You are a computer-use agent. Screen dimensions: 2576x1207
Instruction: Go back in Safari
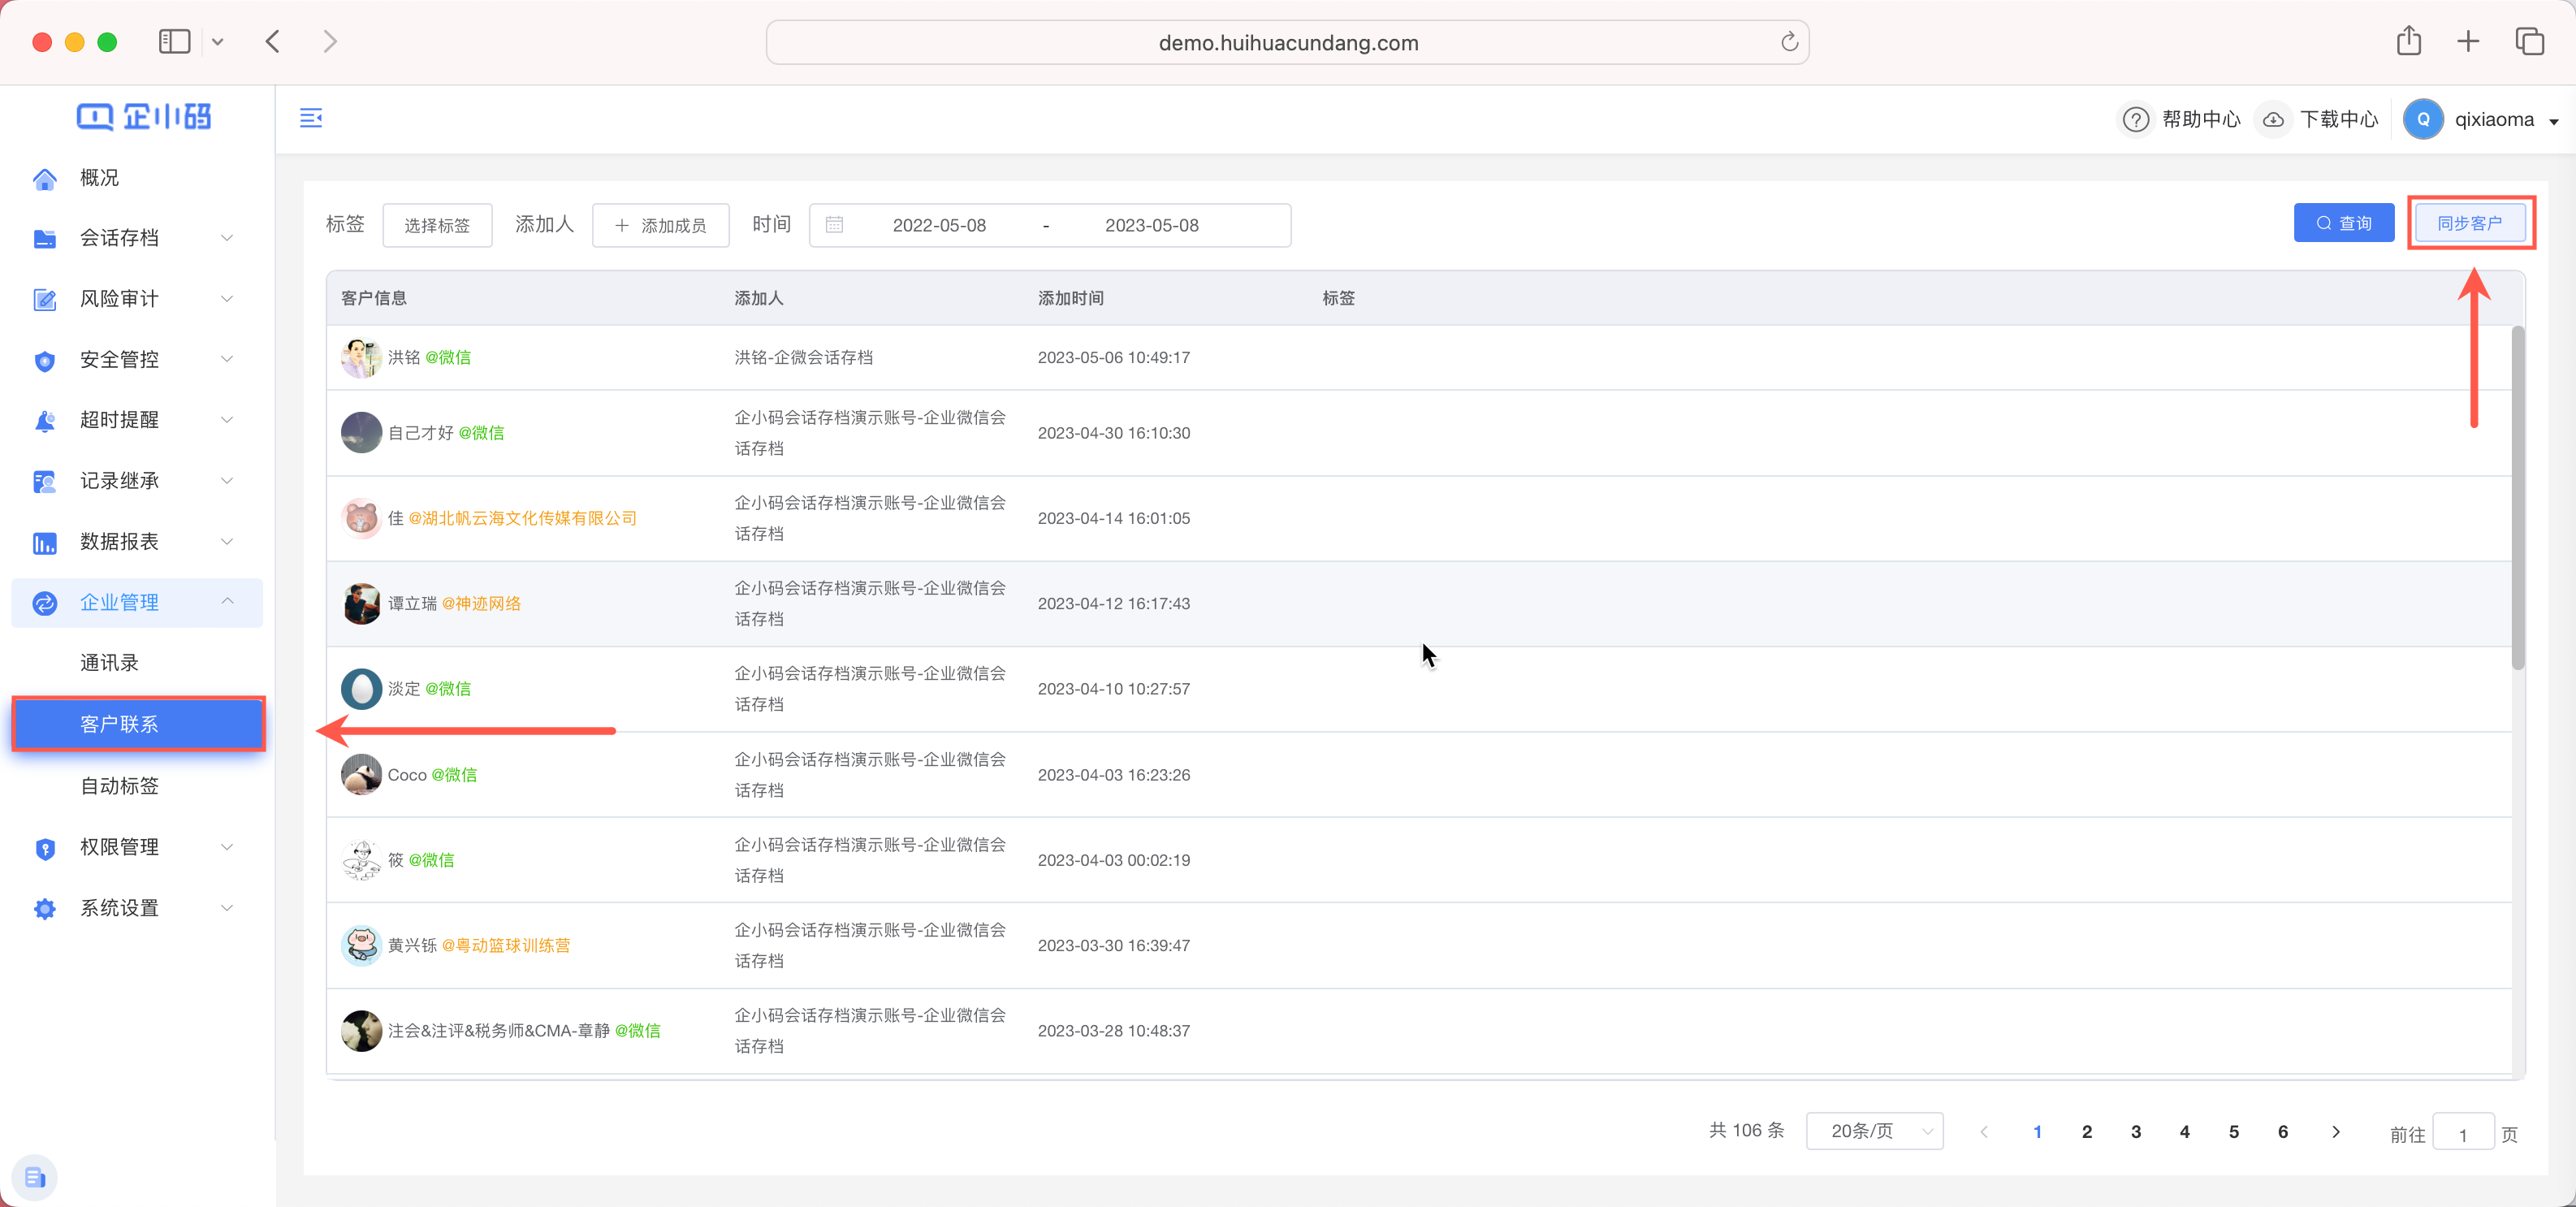272,41
